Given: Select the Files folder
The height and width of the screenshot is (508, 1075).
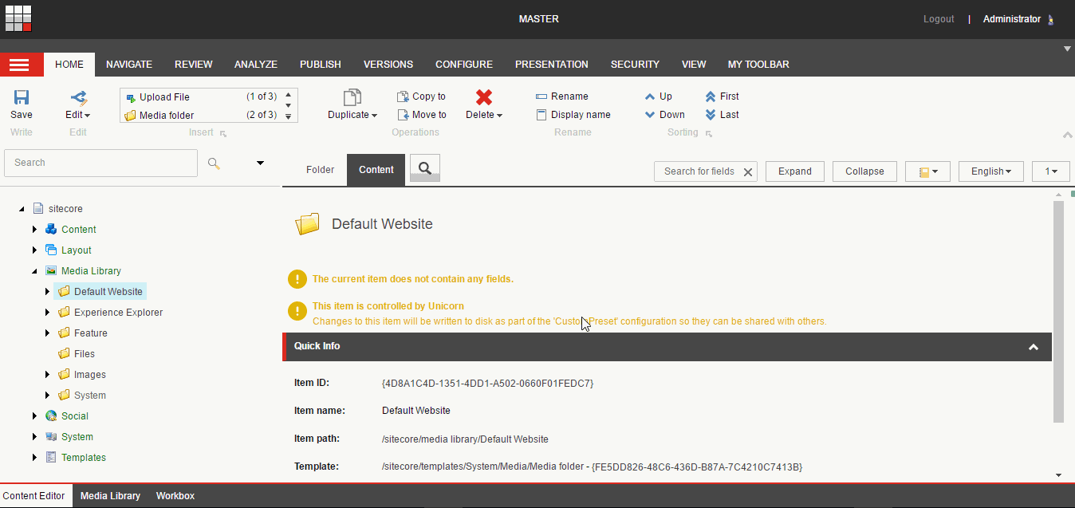Looking at the screenshot, I should (84, 354).
